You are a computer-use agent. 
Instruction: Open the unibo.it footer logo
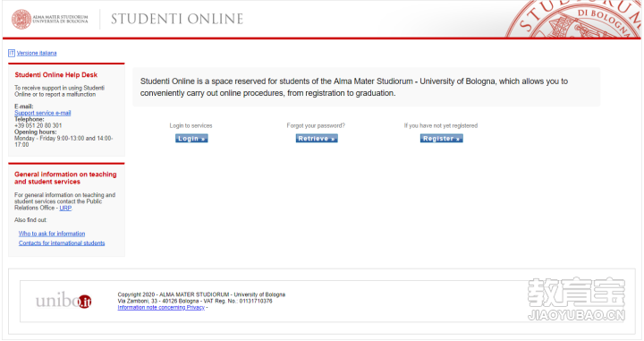(64, 301)
